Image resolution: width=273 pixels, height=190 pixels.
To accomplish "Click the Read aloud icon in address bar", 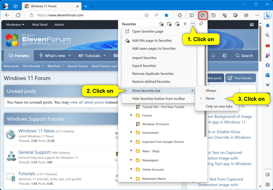I will [157, 15].
